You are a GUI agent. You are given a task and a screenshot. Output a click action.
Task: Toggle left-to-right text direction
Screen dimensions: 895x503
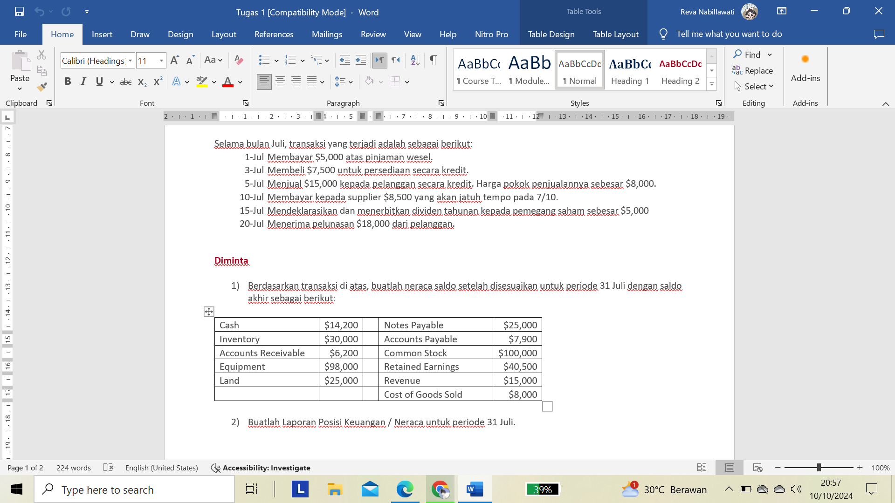(x=380, y=61)
